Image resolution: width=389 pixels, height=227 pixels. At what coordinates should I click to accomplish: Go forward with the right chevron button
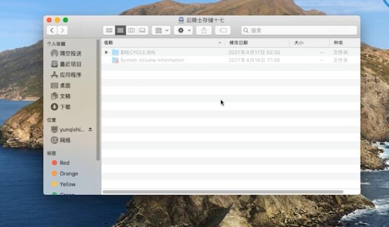pos(62,30)
